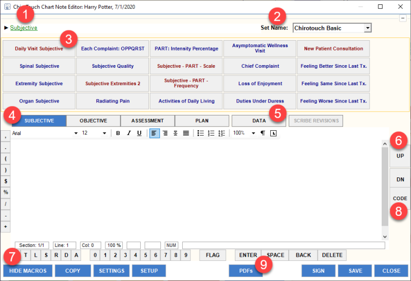This screenshot has height=281, width=411.
Task: Insert multilevel list
Action: pyautogui.click(x=221, y=133)
